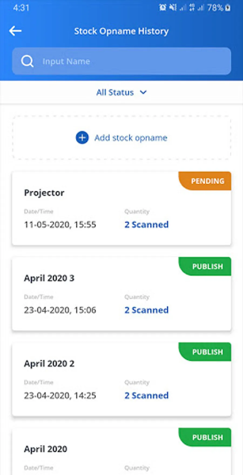Open the April 2020 2 entry
243x475 pixels.
tap(49, 364)
